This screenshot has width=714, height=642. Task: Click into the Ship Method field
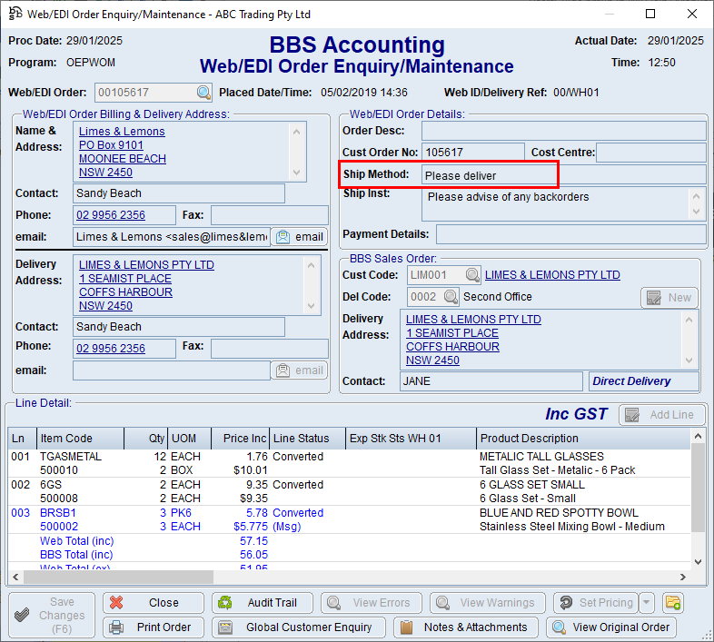click(x=489, y=175)
